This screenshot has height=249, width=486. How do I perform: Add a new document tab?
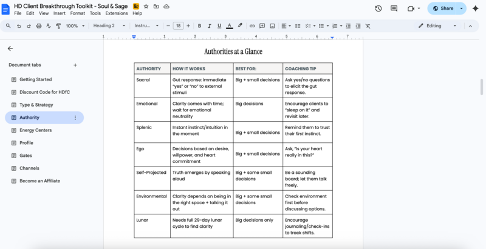[x=75, y=65]
